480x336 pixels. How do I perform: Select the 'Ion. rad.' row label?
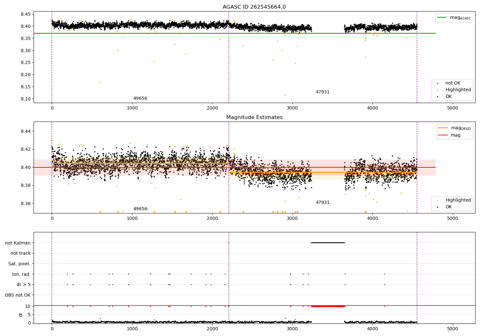pos(21,274)
